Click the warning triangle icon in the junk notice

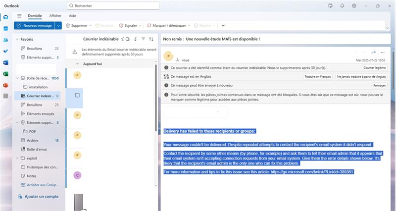pyautogui.click(x=75, y=52)
